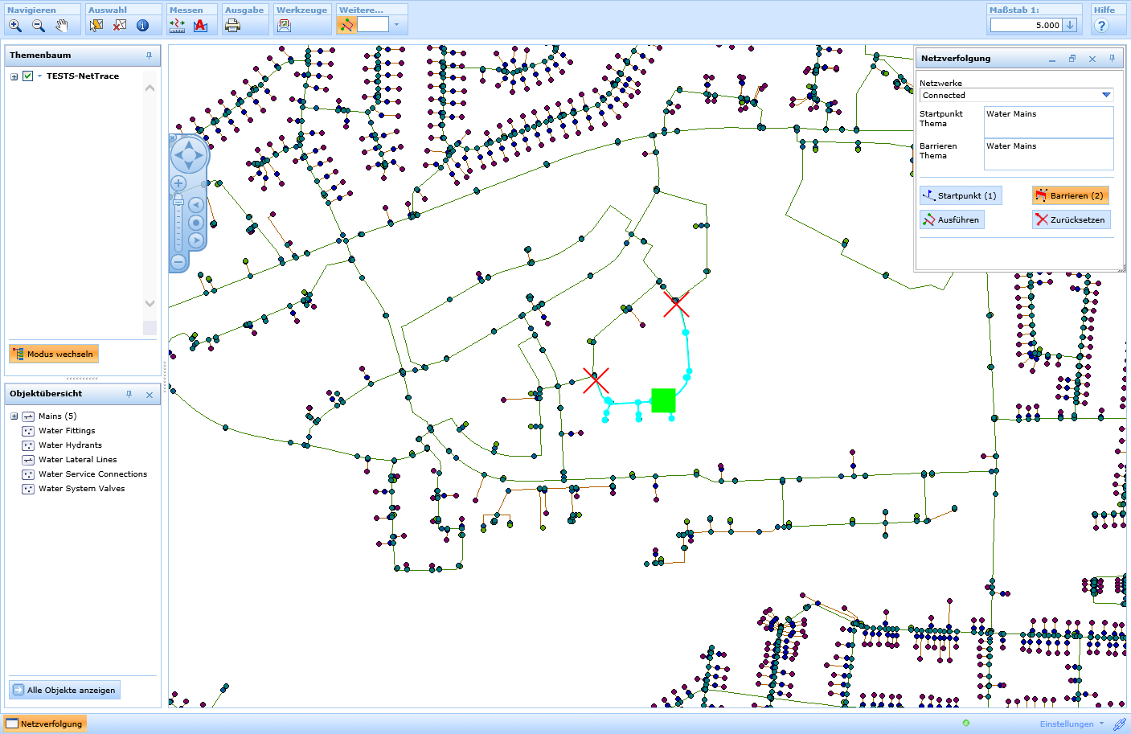Expand the TESTS-NetTrace tree node

[x=14, y=76]
